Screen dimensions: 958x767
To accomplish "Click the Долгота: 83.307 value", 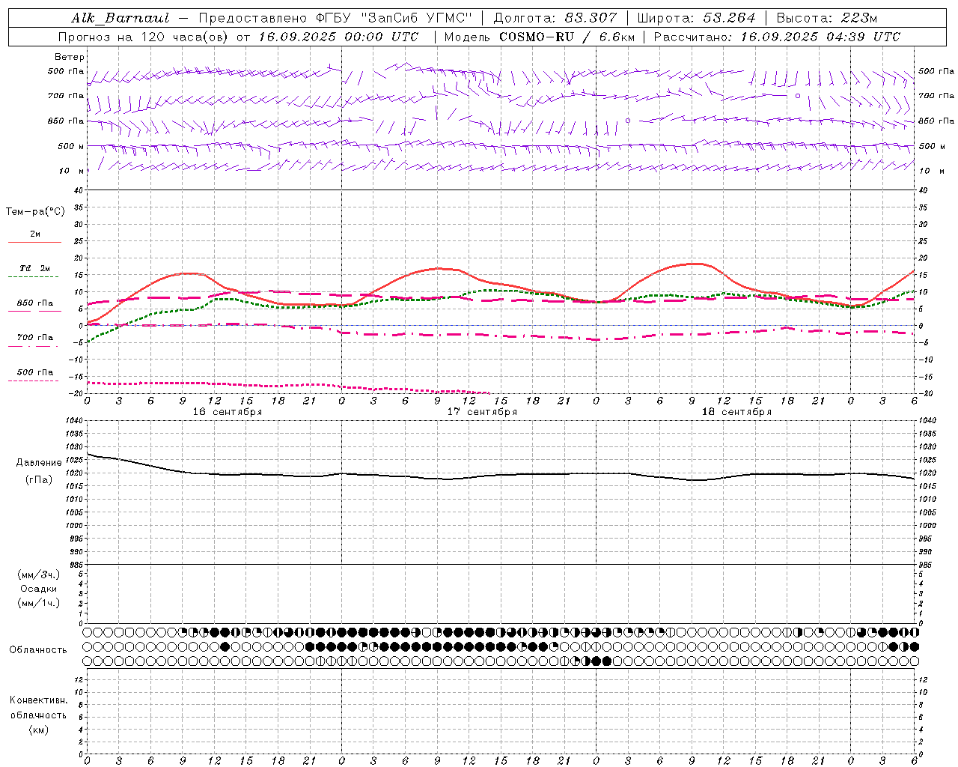I will [x=555, y=18].
